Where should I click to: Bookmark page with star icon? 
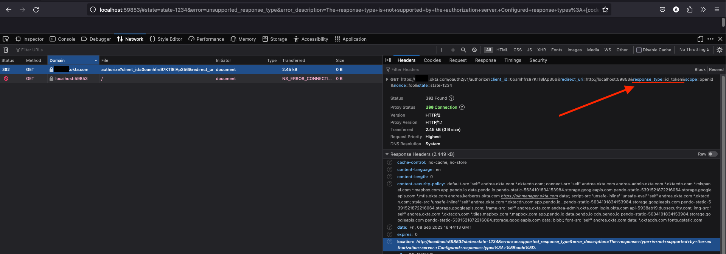coord(605,10)
